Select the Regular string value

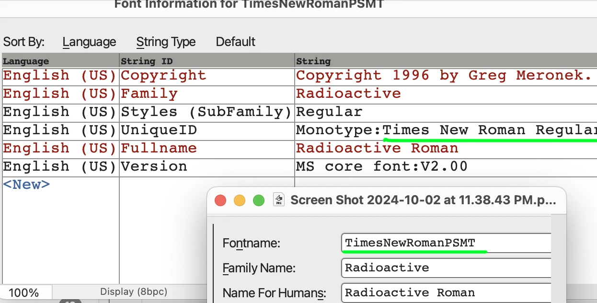coord(446,112)
